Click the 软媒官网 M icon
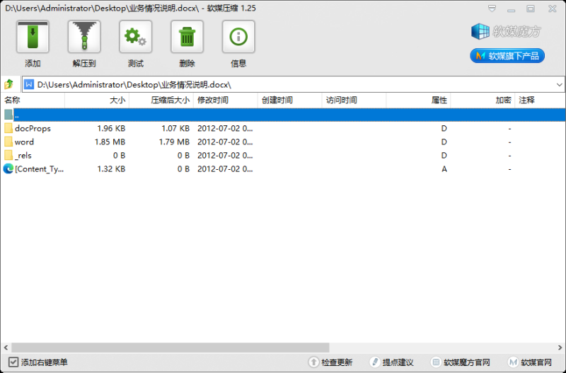The image size is (566, 373). (513, 362)
